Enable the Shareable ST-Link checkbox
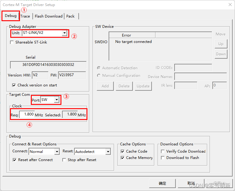235x191 pixels. (x=12, y=42)
